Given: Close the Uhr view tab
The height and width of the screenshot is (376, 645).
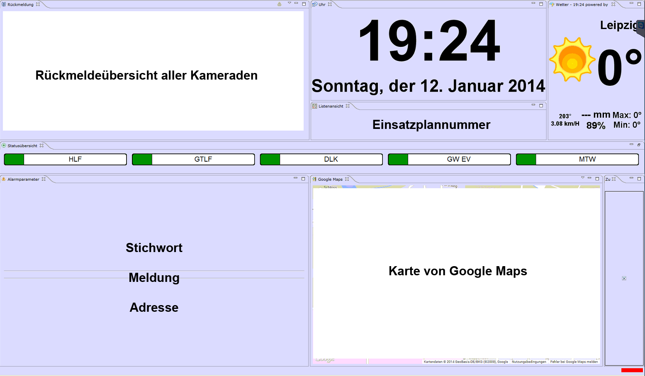Looking at the screenshot, I should [330, 4].
